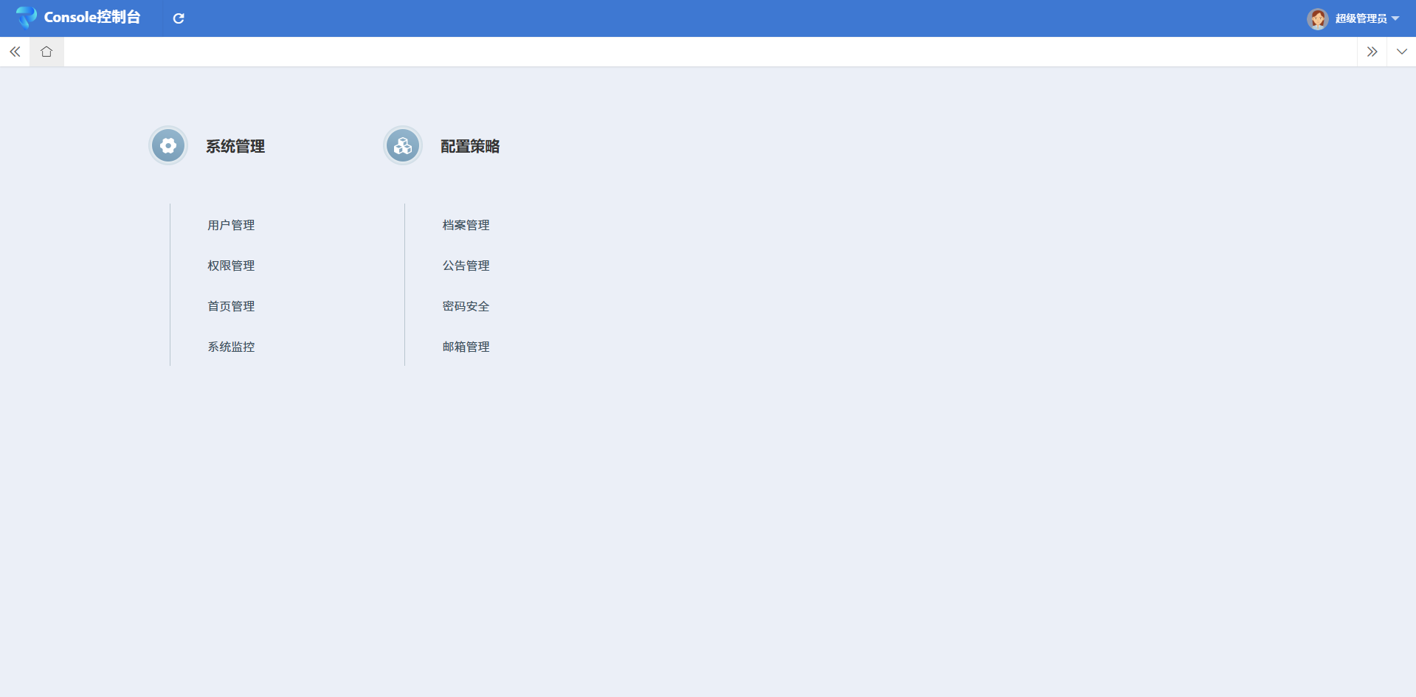Open 档案管理 page

466,225
